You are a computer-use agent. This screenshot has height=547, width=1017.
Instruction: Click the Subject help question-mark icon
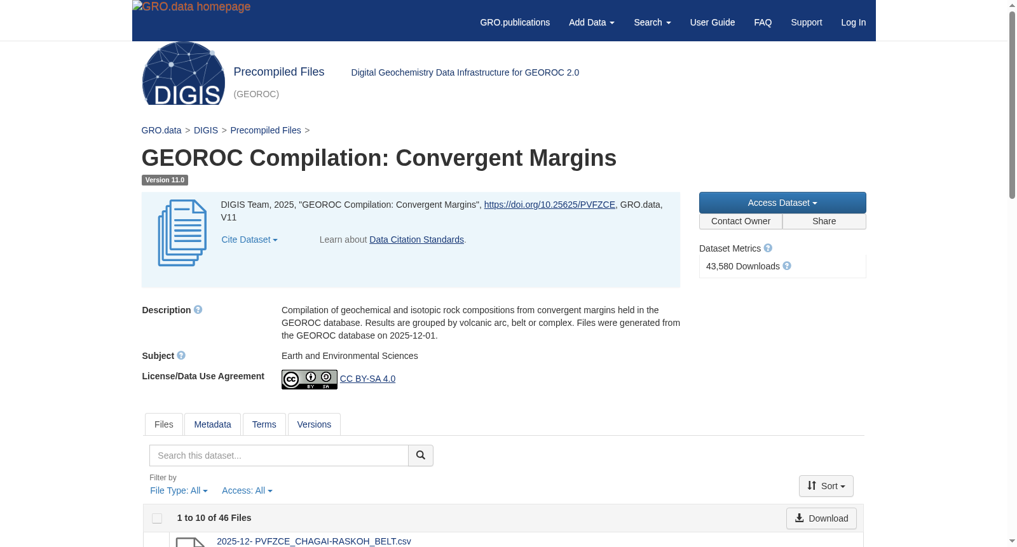click(181, 355)
